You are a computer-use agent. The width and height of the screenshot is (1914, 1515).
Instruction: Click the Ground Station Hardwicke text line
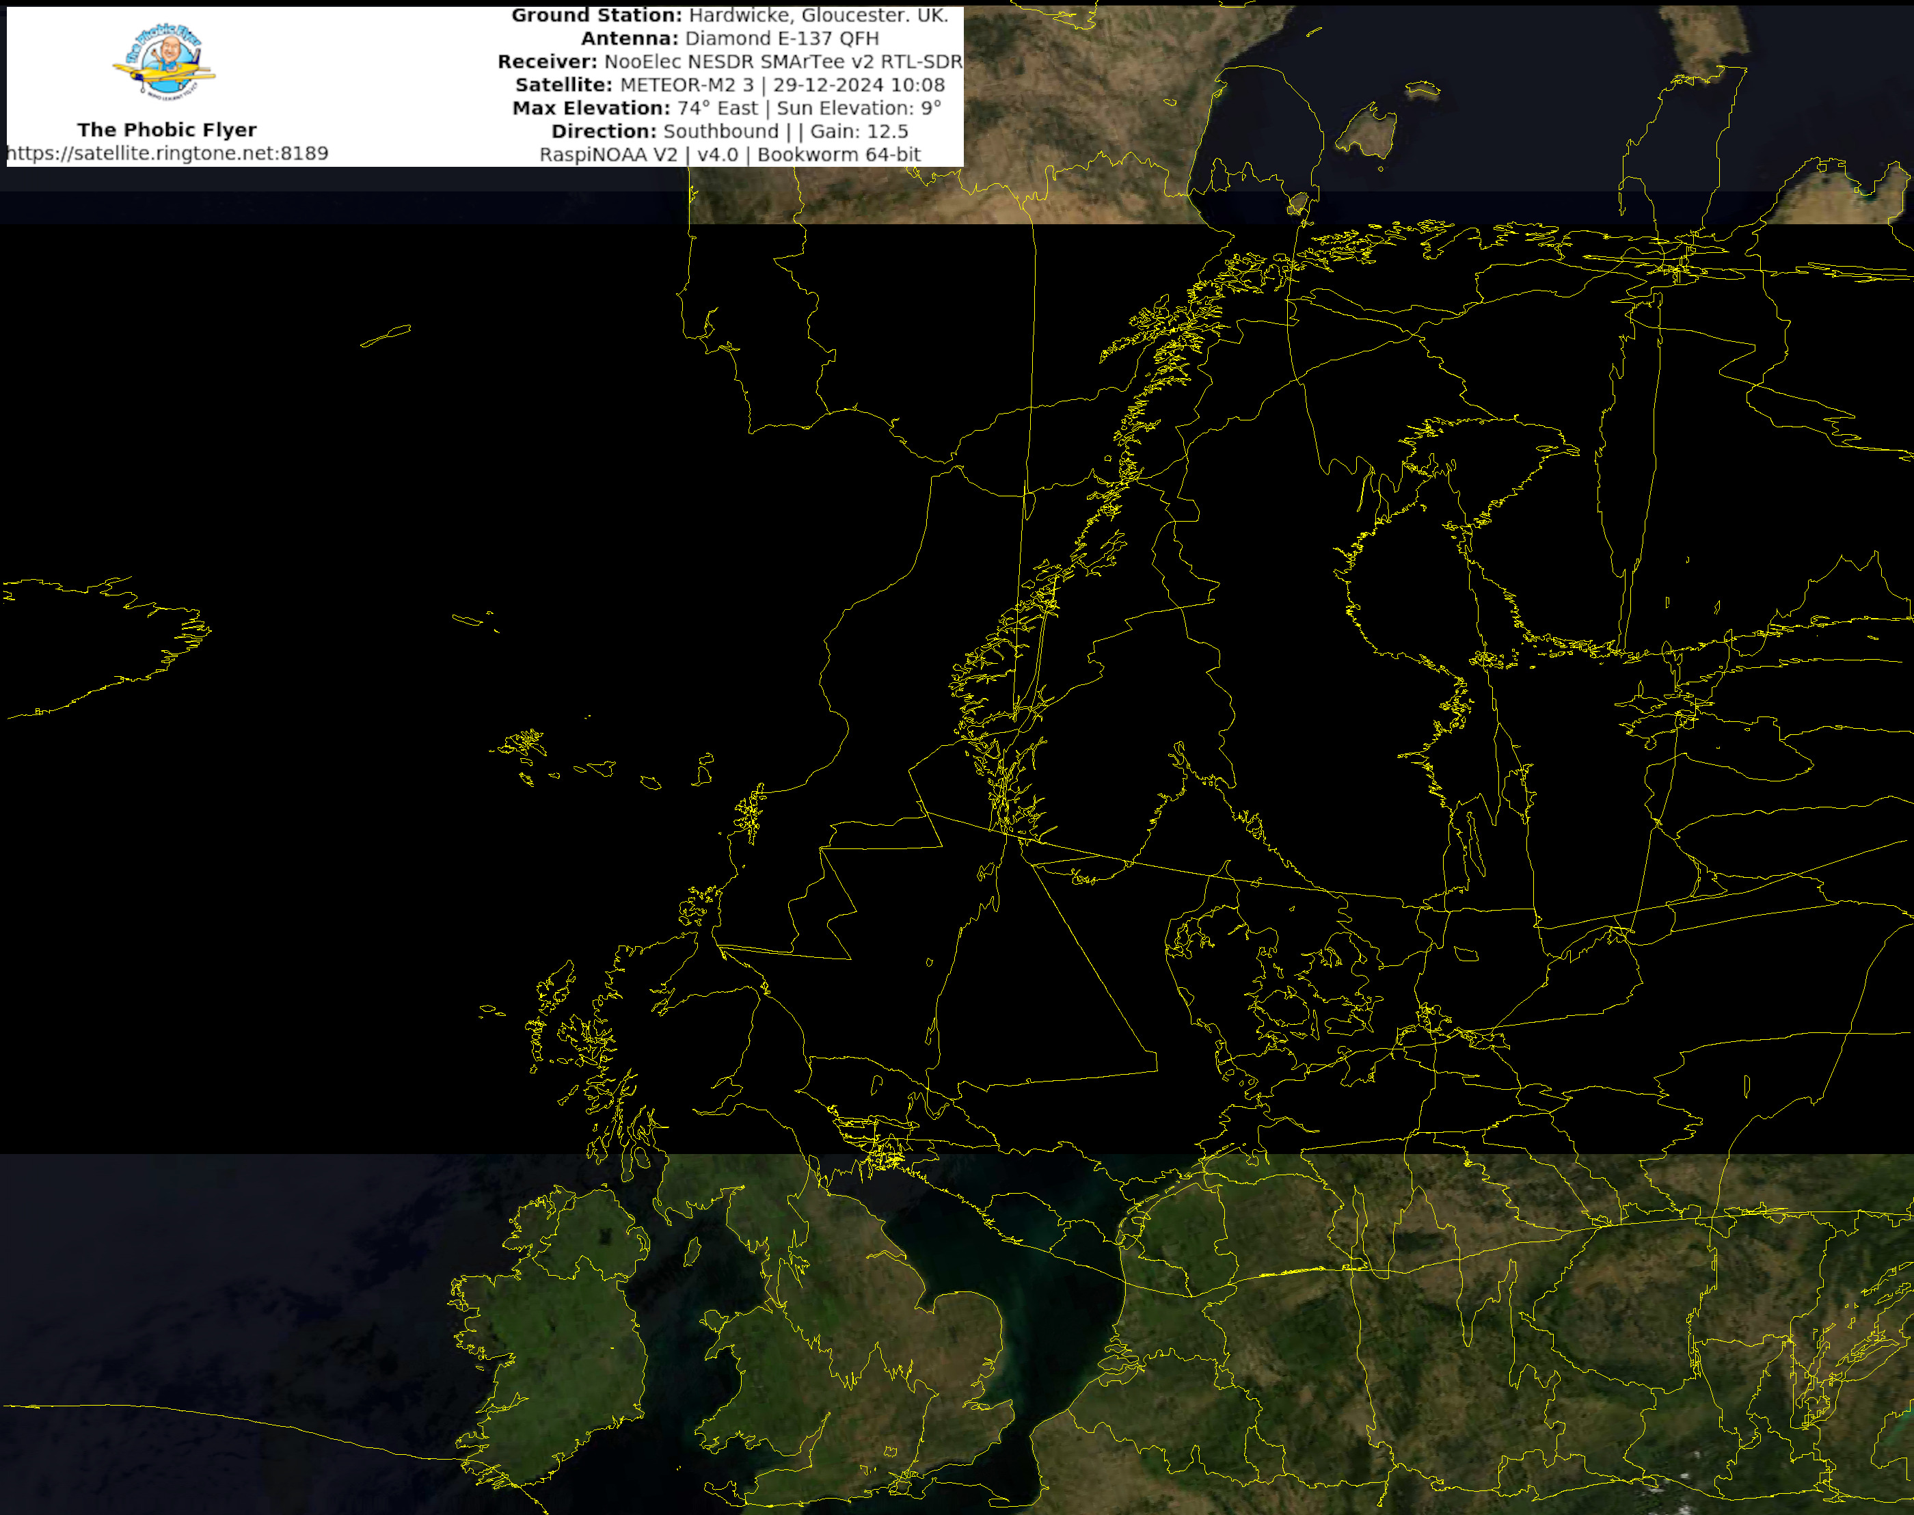[729, 16]
